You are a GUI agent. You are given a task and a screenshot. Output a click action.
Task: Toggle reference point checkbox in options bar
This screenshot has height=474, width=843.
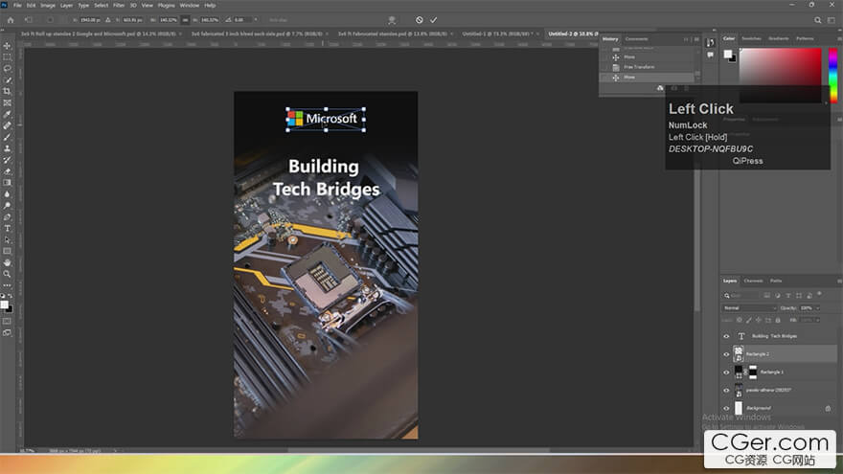[50, 20]
